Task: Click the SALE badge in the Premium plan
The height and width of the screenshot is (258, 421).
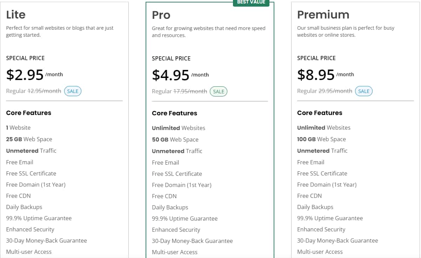Action: click(x=364, y=91)
